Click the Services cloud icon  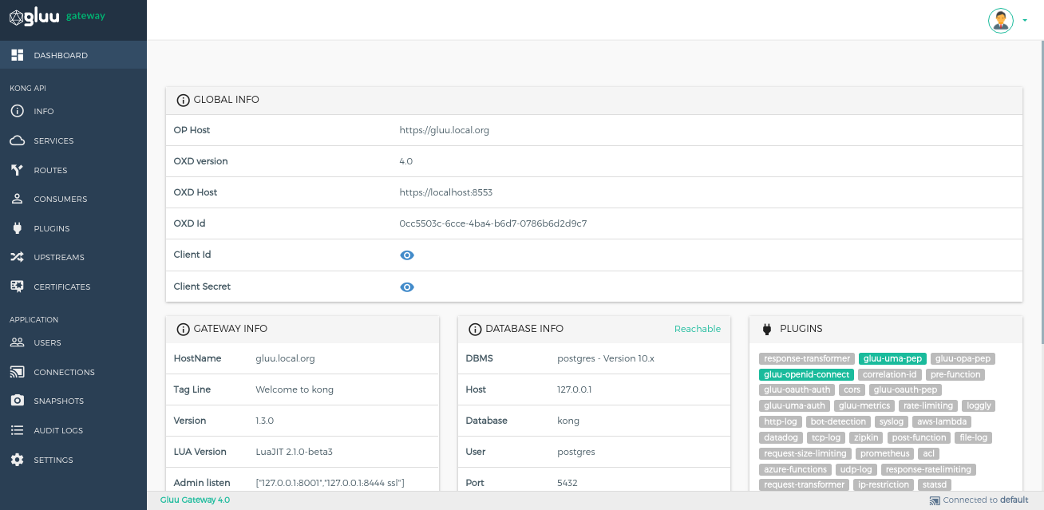click(17, 140)
